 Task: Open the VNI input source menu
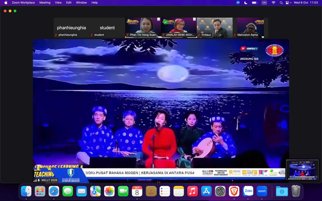(264, 3)
